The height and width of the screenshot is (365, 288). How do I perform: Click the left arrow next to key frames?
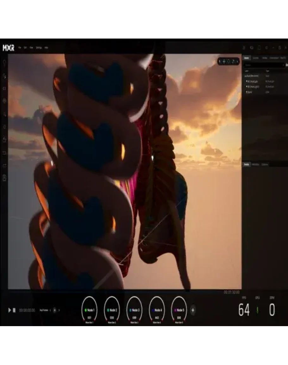(50, 310)
